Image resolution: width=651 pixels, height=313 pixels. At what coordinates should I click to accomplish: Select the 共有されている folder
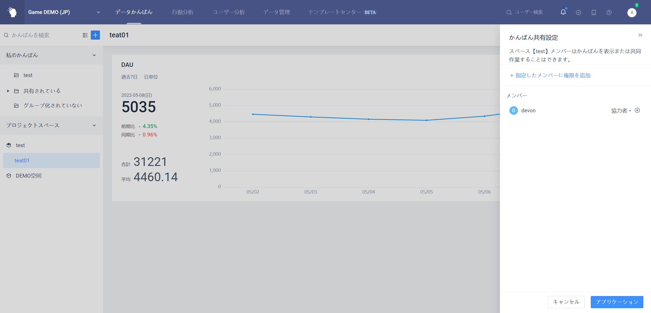tap(42, 91)
